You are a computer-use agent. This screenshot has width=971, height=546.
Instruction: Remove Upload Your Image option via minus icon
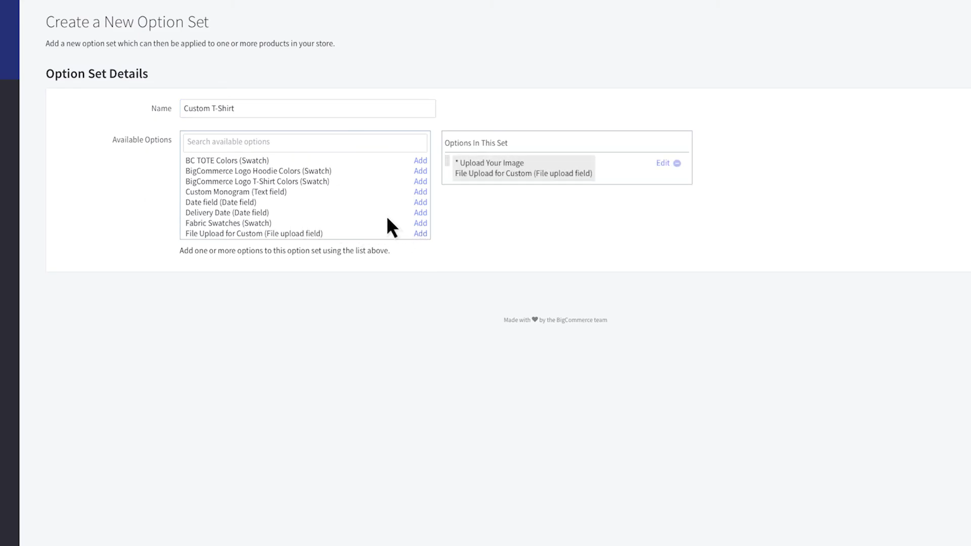[677, 163]
